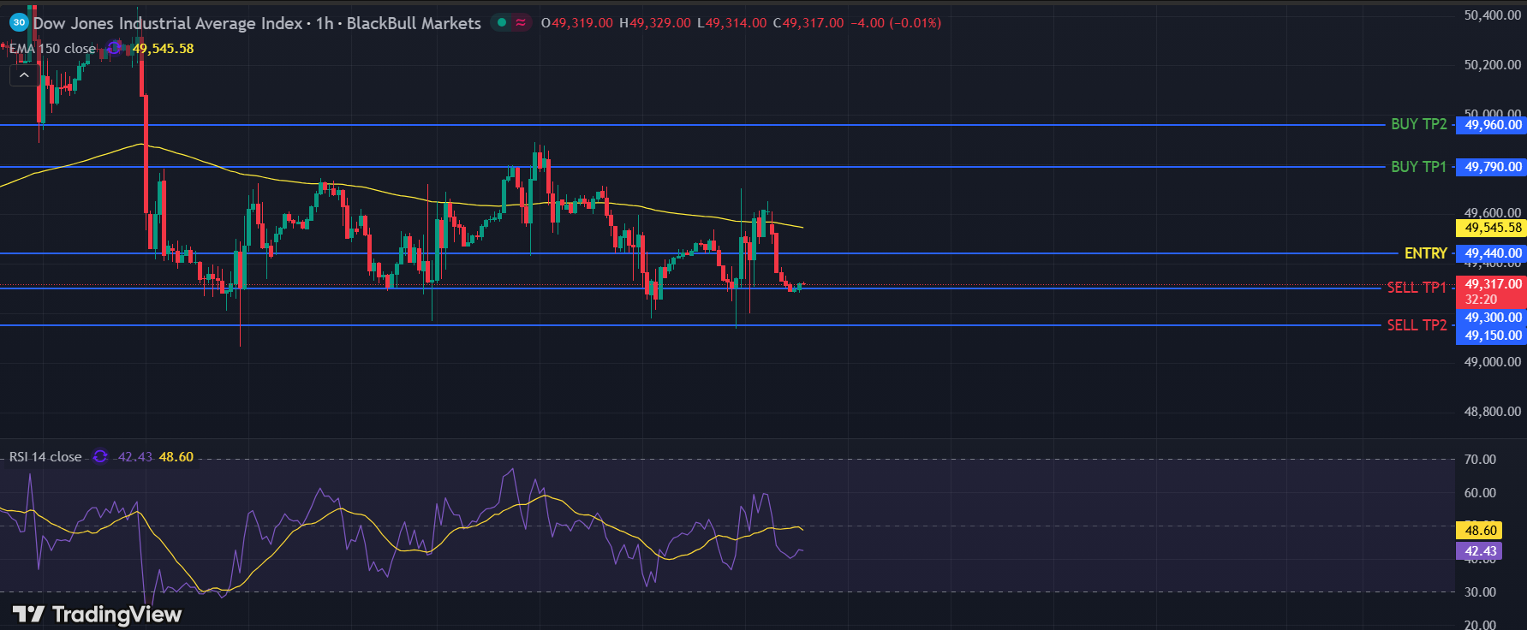The height and width of the screenshot is (630, 1527).
Task: Click the 49,960.00 blue price tag
Action: pyautogui.click(x=1492, y=125)
